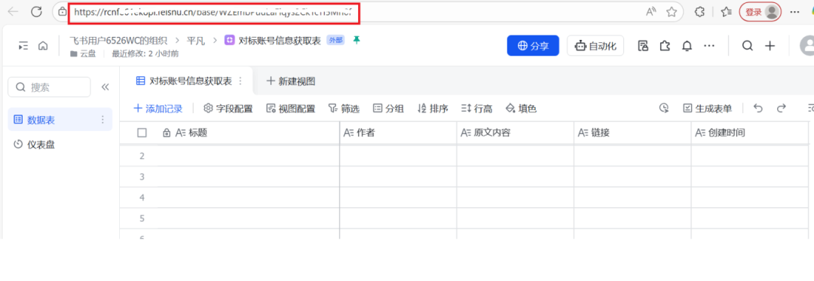Image resolution: width=814 pixels, height=281 pixels.
Task: Click the 作者 cell in row 2
Action: coord(398,156)
